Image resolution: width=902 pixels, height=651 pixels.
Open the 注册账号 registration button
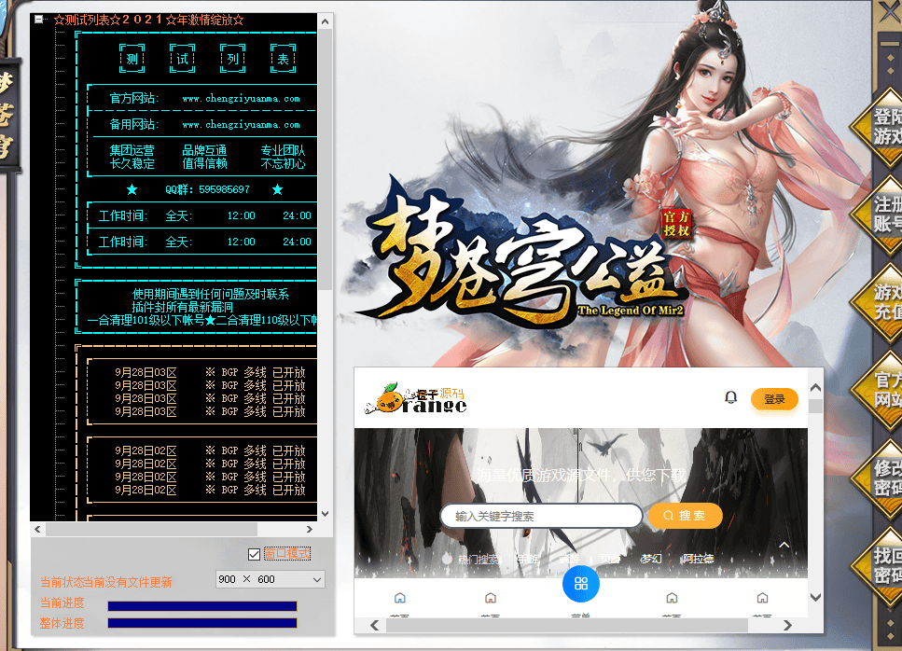click(x=881, y=215)
